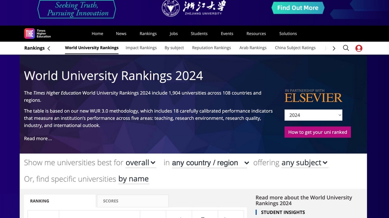Open the Home menu item
Image resolution: width=389 pixels, height=218 pixels.
(97, 34)
